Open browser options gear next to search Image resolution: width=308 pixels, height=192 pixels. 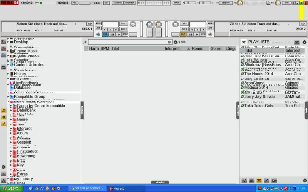click(176, 42)
